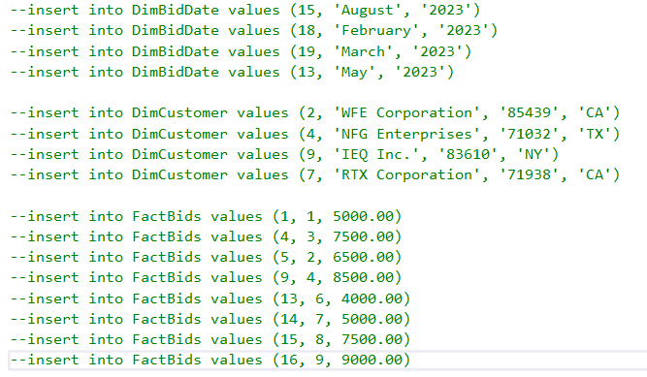Click the DimBidDate line with 'May'

[x=232, y=72]
